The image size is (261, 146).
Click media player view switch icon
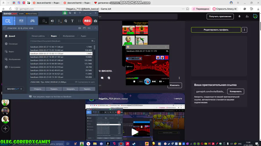pyautogui.click(x=167, y=51)
